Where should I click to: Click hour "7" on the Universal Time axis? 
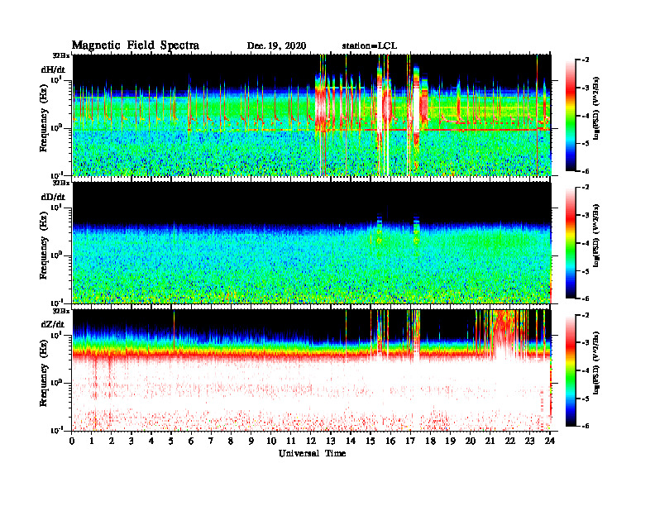pos(212,441)
